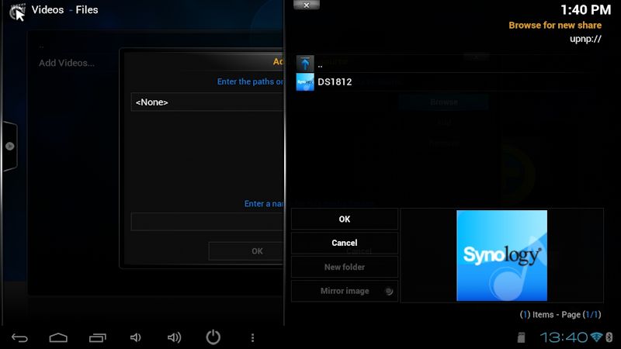Screen dimensions: 621x349
Task: Close the browse dialog with the X
Action: 306,5
